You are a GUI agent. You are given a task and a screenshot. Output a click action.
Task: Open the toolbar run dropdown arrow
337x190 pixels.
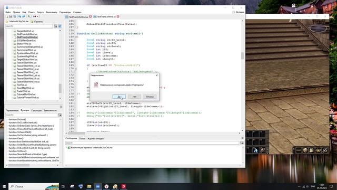pos(37,16)
